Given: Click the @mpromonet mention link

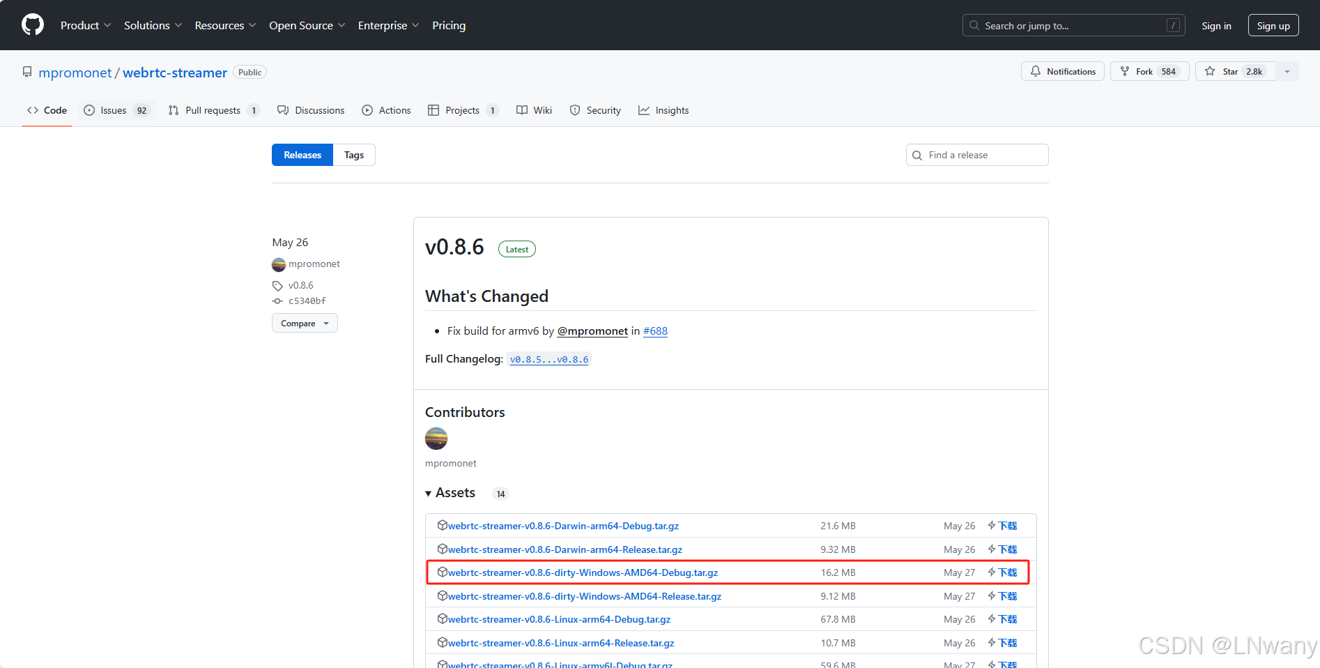Looking at the screenshot, I should pos(592,331).
